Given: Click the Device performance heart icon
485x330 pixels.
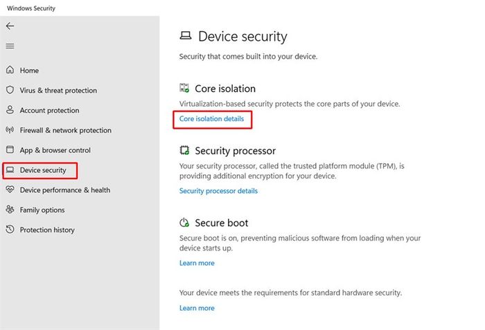Looking at the screenshot, I should click(10, 190).
